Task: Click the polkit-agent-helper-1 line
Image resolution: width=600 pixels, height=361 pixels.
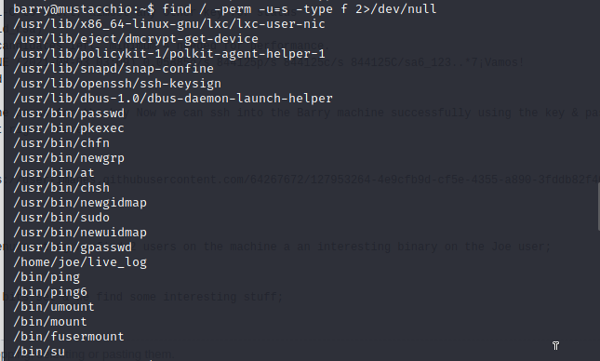Action: click(169, 54)
